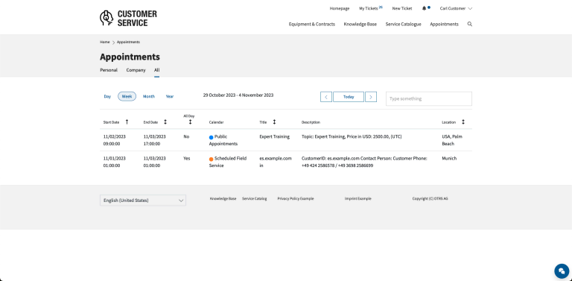Image resolution: width=572 pixels, height=281 pixels.
Task: Open footer Service Catalog link
Action: pos(254,198)
